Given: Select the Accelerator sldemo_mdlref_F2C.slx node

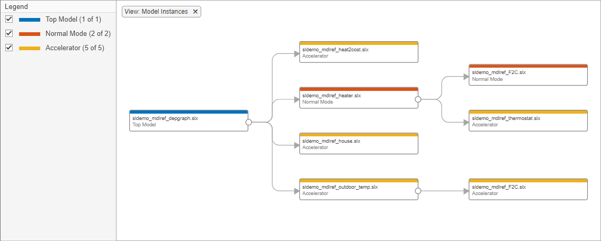Looking at the screenshot, I should click(528, 190).
